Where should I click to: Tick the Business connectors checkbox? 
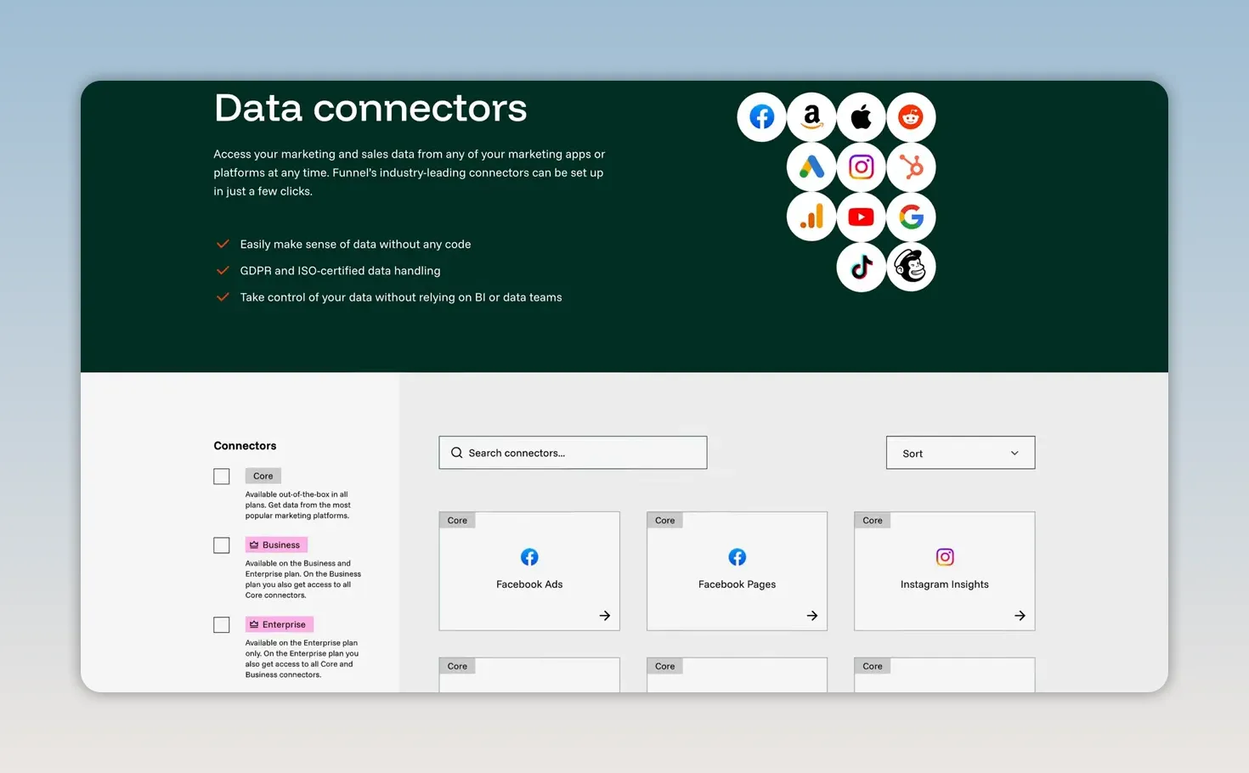pyautogui.click(x=222, y=545)
